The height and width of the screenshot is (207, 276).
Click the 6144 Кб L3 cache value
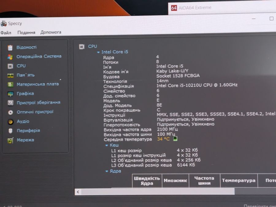[x=186, y=165]
